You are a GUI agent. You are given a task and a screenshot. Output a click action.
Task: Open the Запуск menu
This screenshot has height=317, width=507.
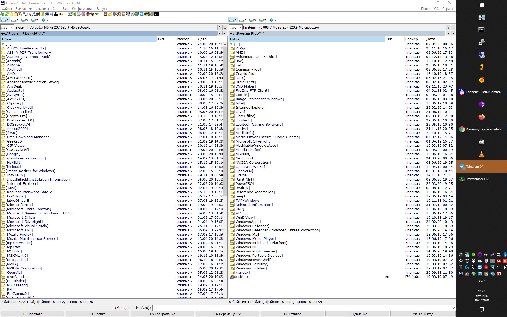click(102, 9)
